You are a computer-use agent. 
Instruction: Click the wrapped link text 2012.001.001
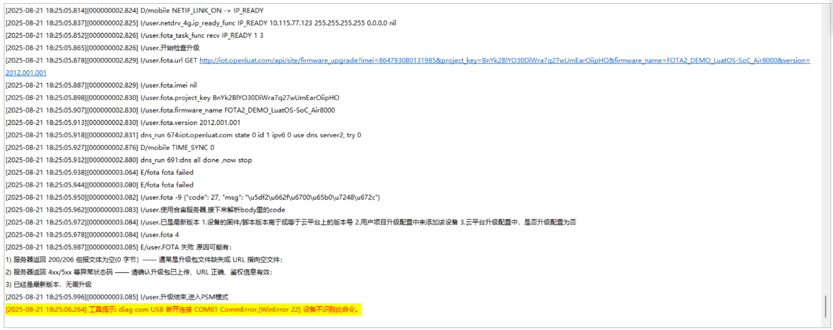26,73
